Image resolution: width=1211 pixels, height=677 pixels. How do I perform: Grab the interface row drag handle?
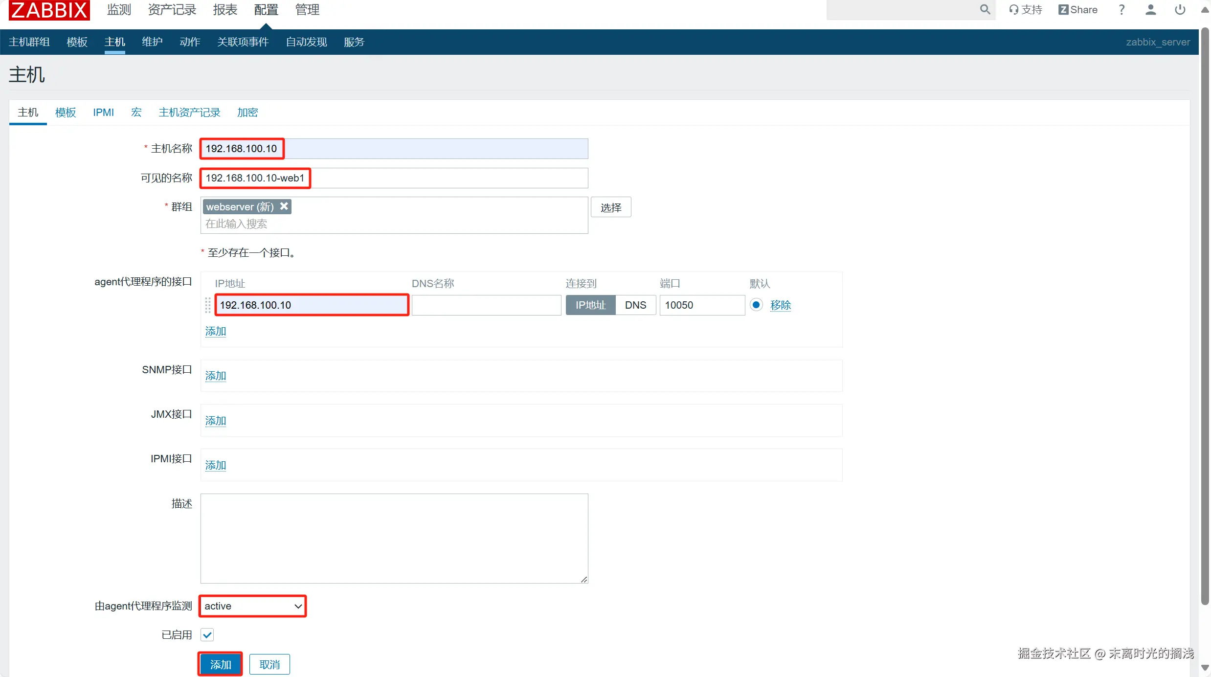click(x=208, y=305)
